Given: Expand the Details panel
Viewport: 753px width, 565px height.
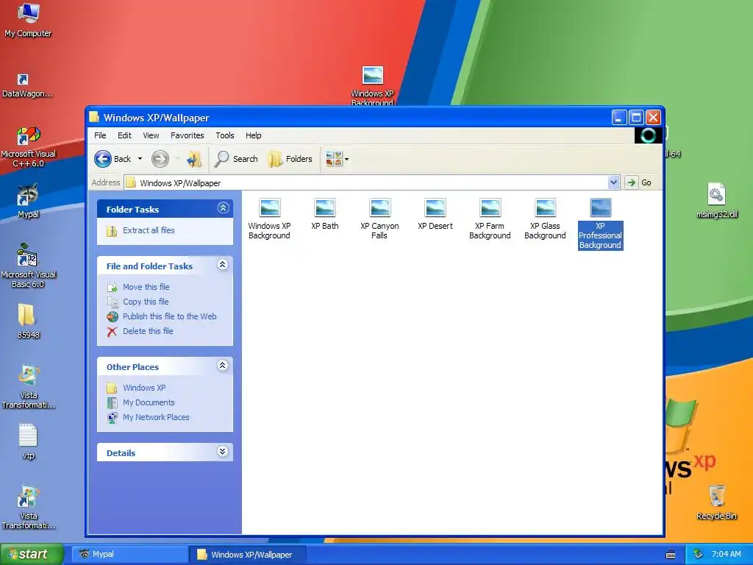Looking at the screenshot, I should click(x=223, y=452).
